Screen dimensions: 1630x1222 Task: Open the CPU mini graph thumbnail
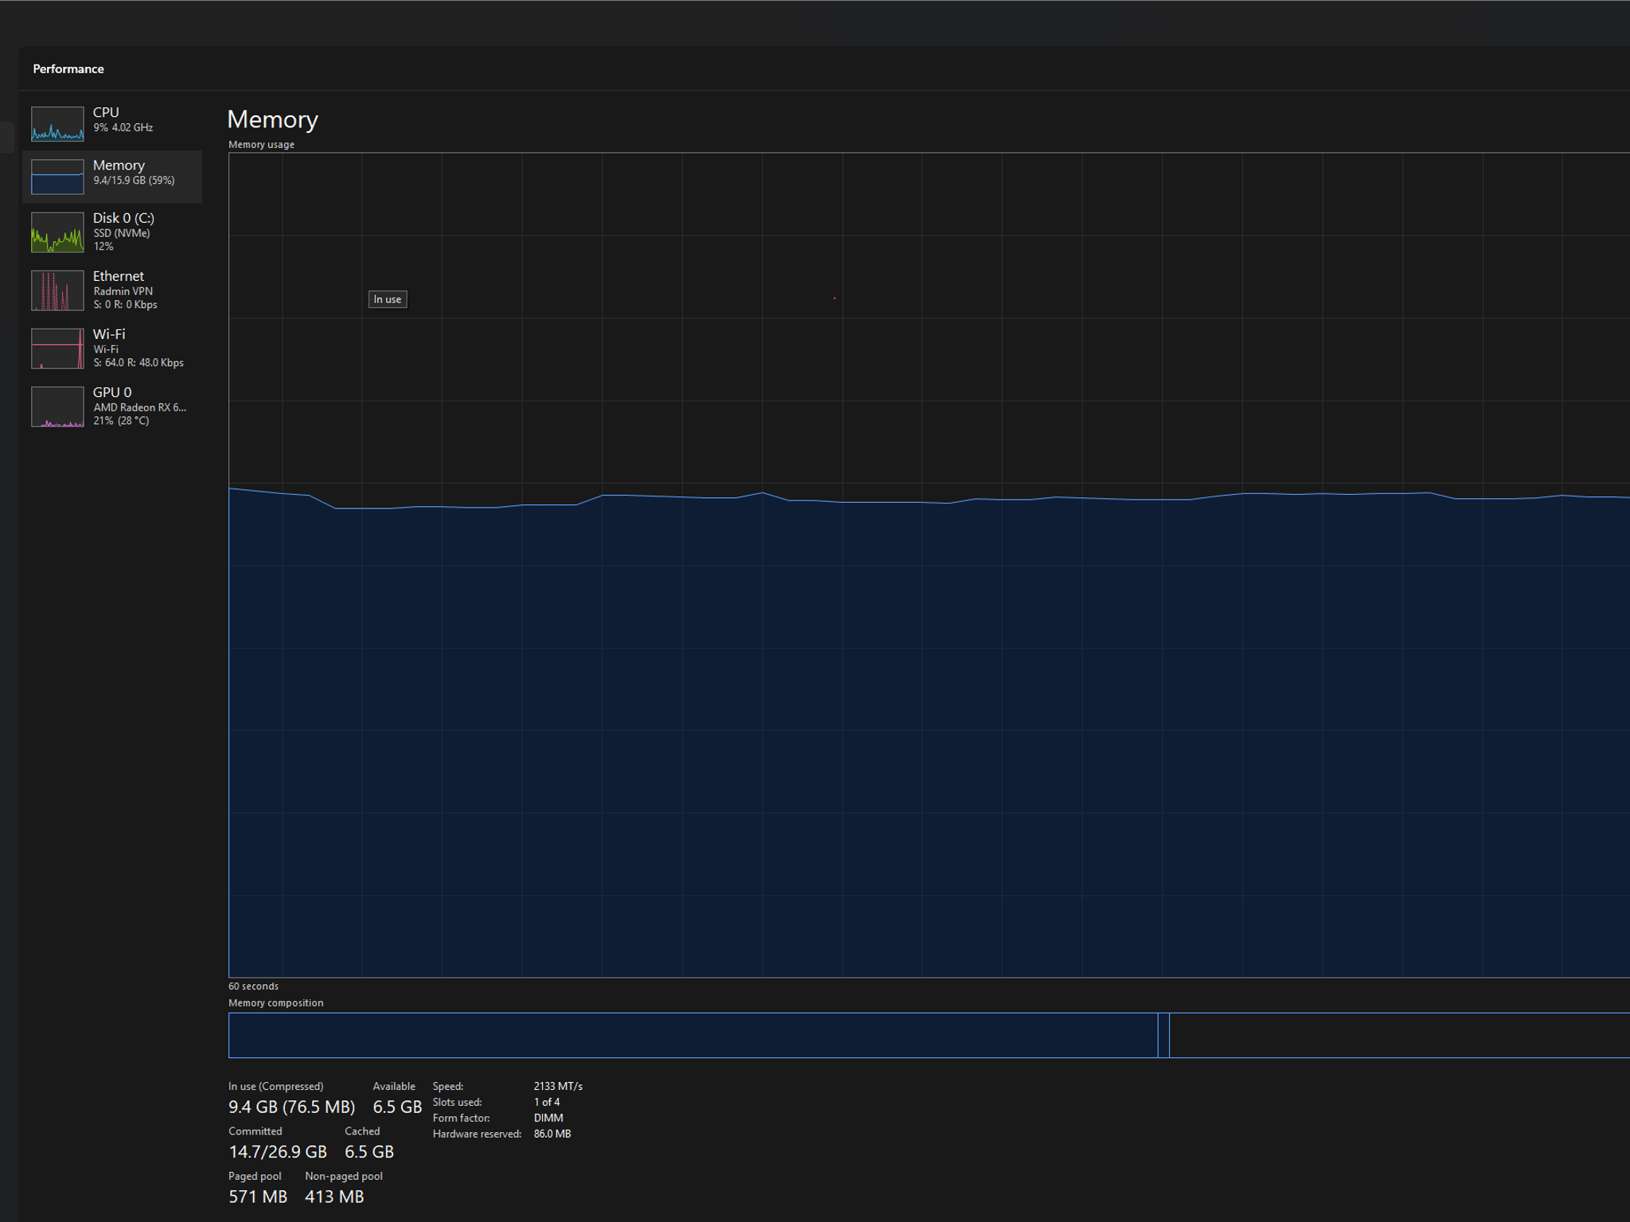click(57, 124)
